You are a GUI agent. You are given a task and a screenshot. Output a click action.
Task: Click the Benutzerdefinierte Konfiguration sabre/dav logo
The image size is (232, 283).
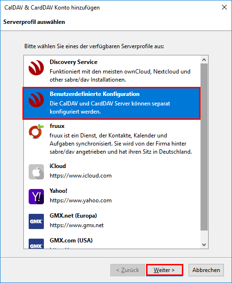click(x=36, y=100)
